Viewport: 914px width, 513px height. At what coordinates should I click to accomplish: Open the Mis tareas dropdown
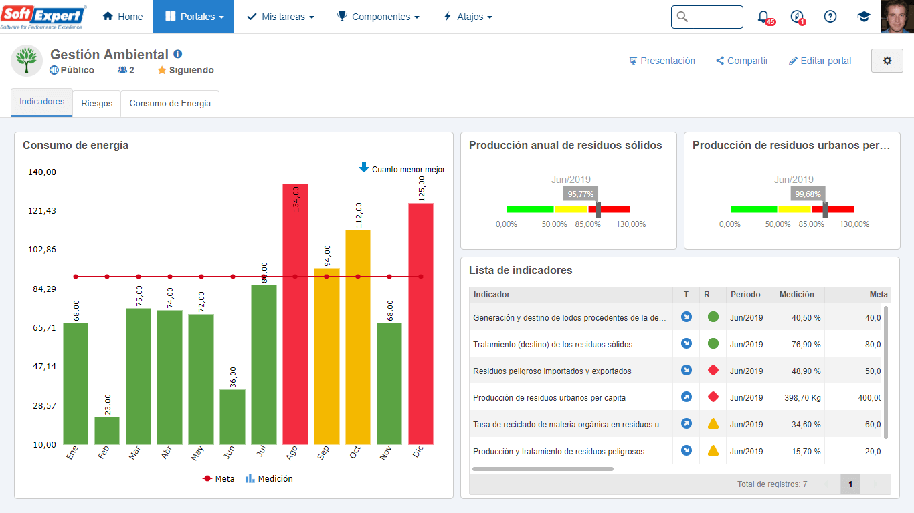280,17
